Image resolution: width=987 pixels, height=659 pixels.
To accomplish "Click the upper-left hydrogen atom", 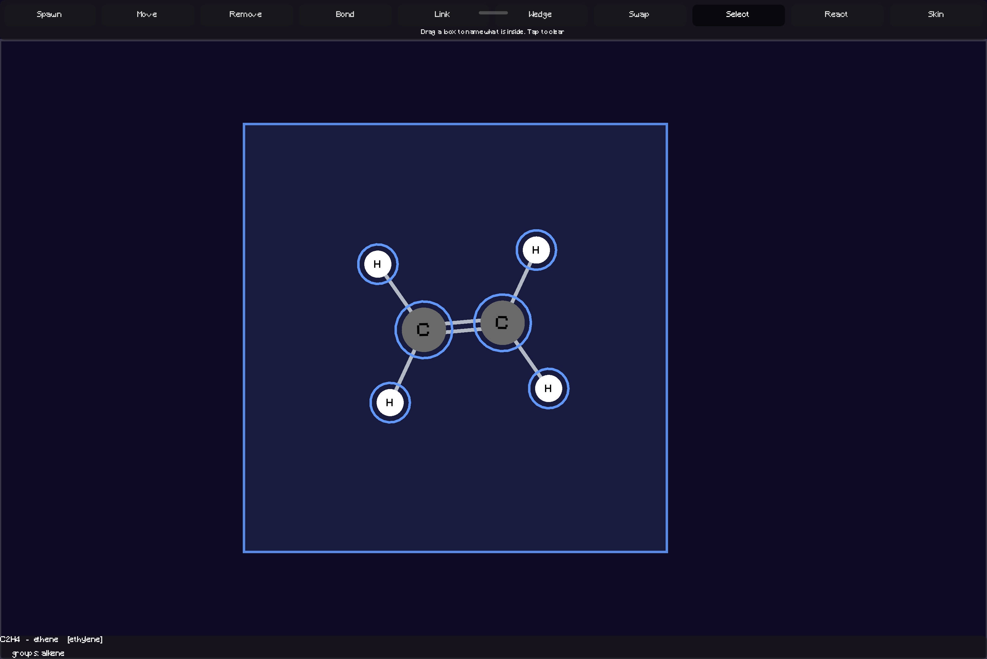I will (378, 264).
